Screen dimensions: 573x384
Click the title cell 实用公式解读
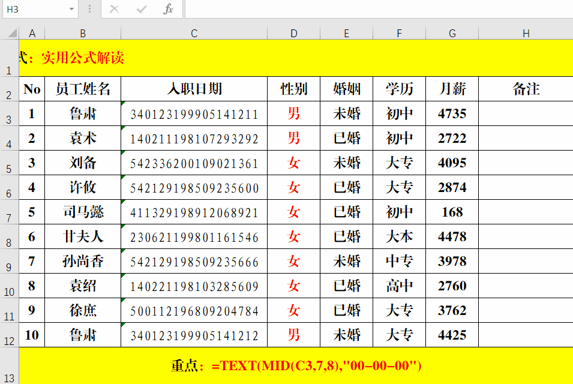click(x=296, y=58)
